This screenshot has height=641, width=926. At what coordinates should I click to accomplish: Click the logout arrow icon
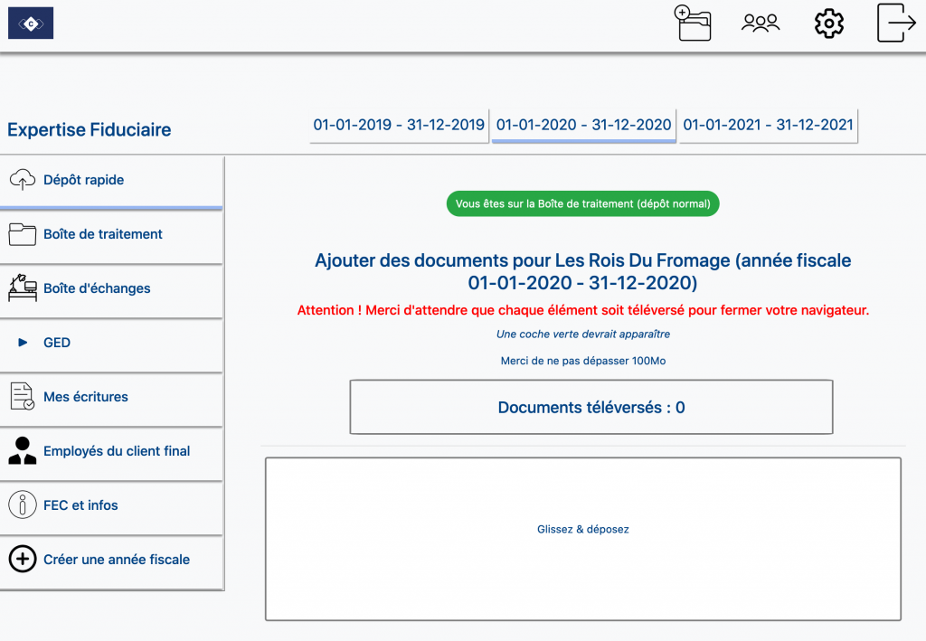[896, 23]
